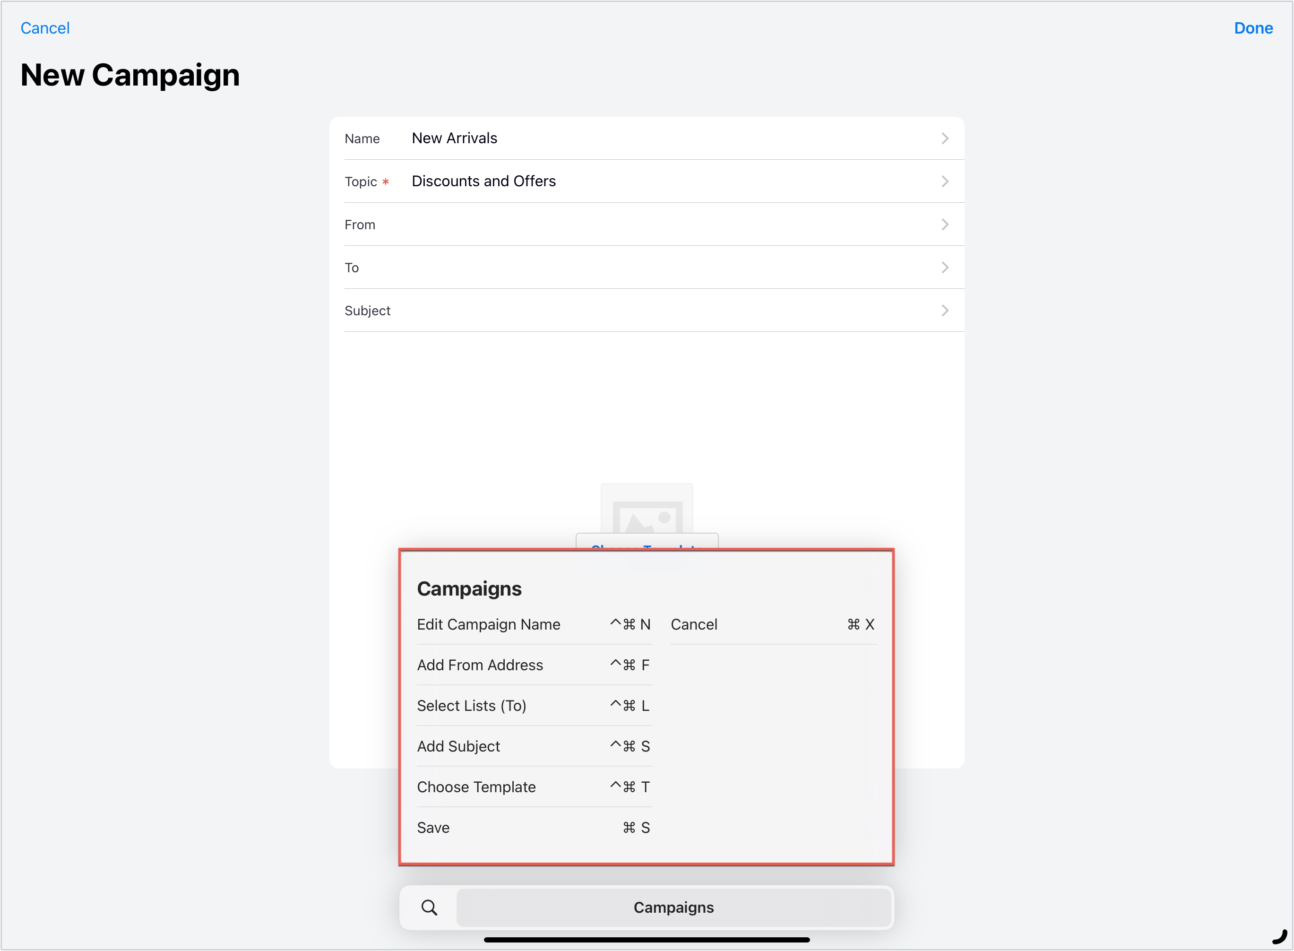Viewport: 1294px width, 951px height.
Task: Open the To field chevron
Action: coord(945,267)
